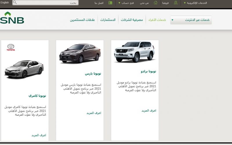Click the home icon beside من نحن

(155, 3)
